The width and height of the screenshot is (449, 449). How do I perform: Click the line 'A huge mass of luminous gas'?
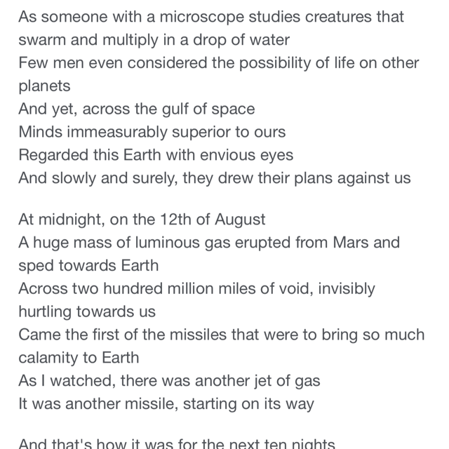[209, 243]
